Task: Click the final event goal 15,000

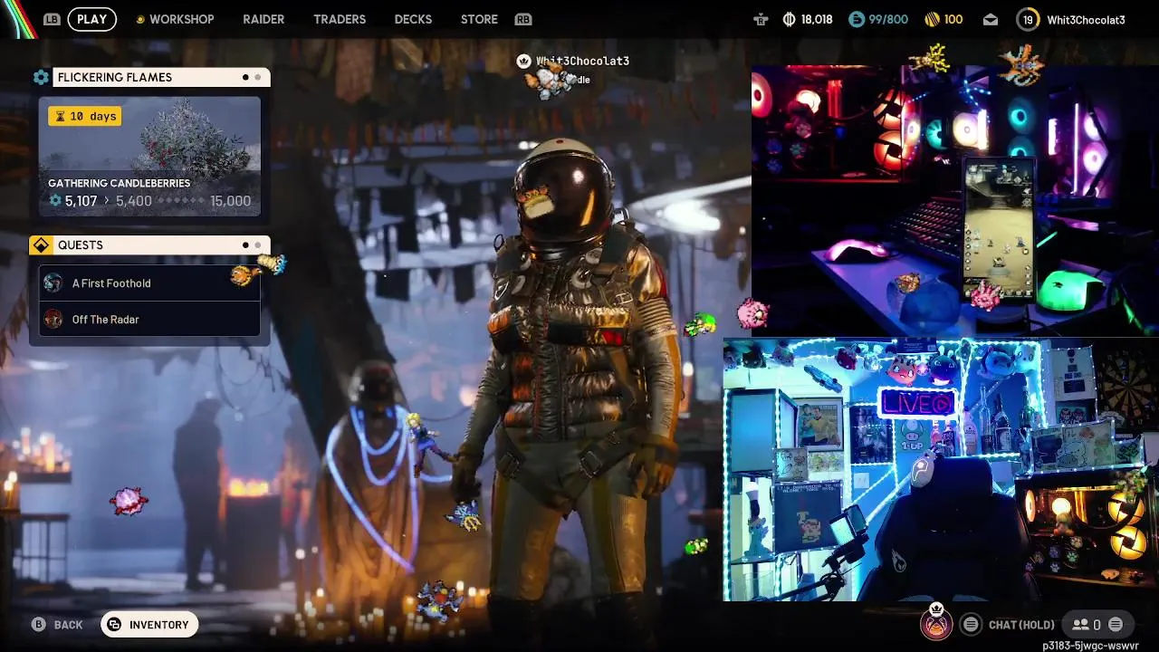Action: pos(230,201)
